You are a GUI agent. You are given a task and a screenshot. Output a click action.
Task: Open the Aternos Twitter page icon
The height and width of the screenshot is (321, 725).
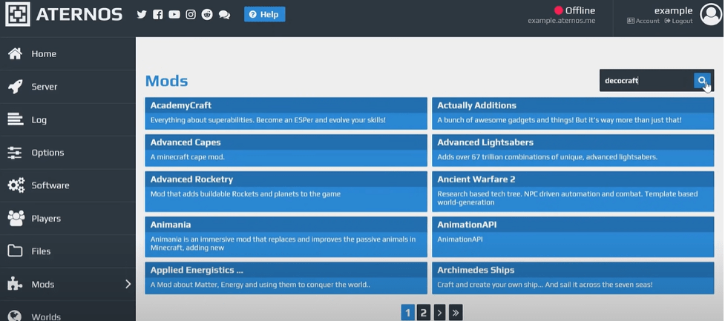pos(142,15)
